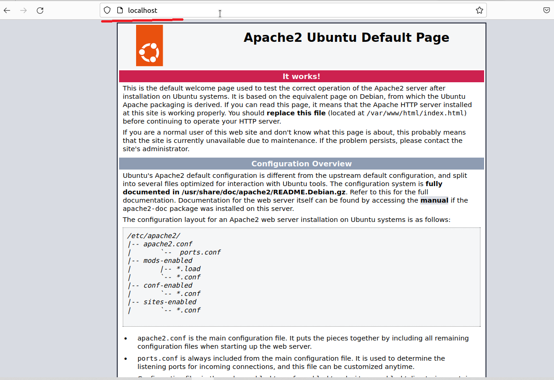554x380 pixels.
Task: Click the apache2-doc package name text
Action: click(145, 209)
